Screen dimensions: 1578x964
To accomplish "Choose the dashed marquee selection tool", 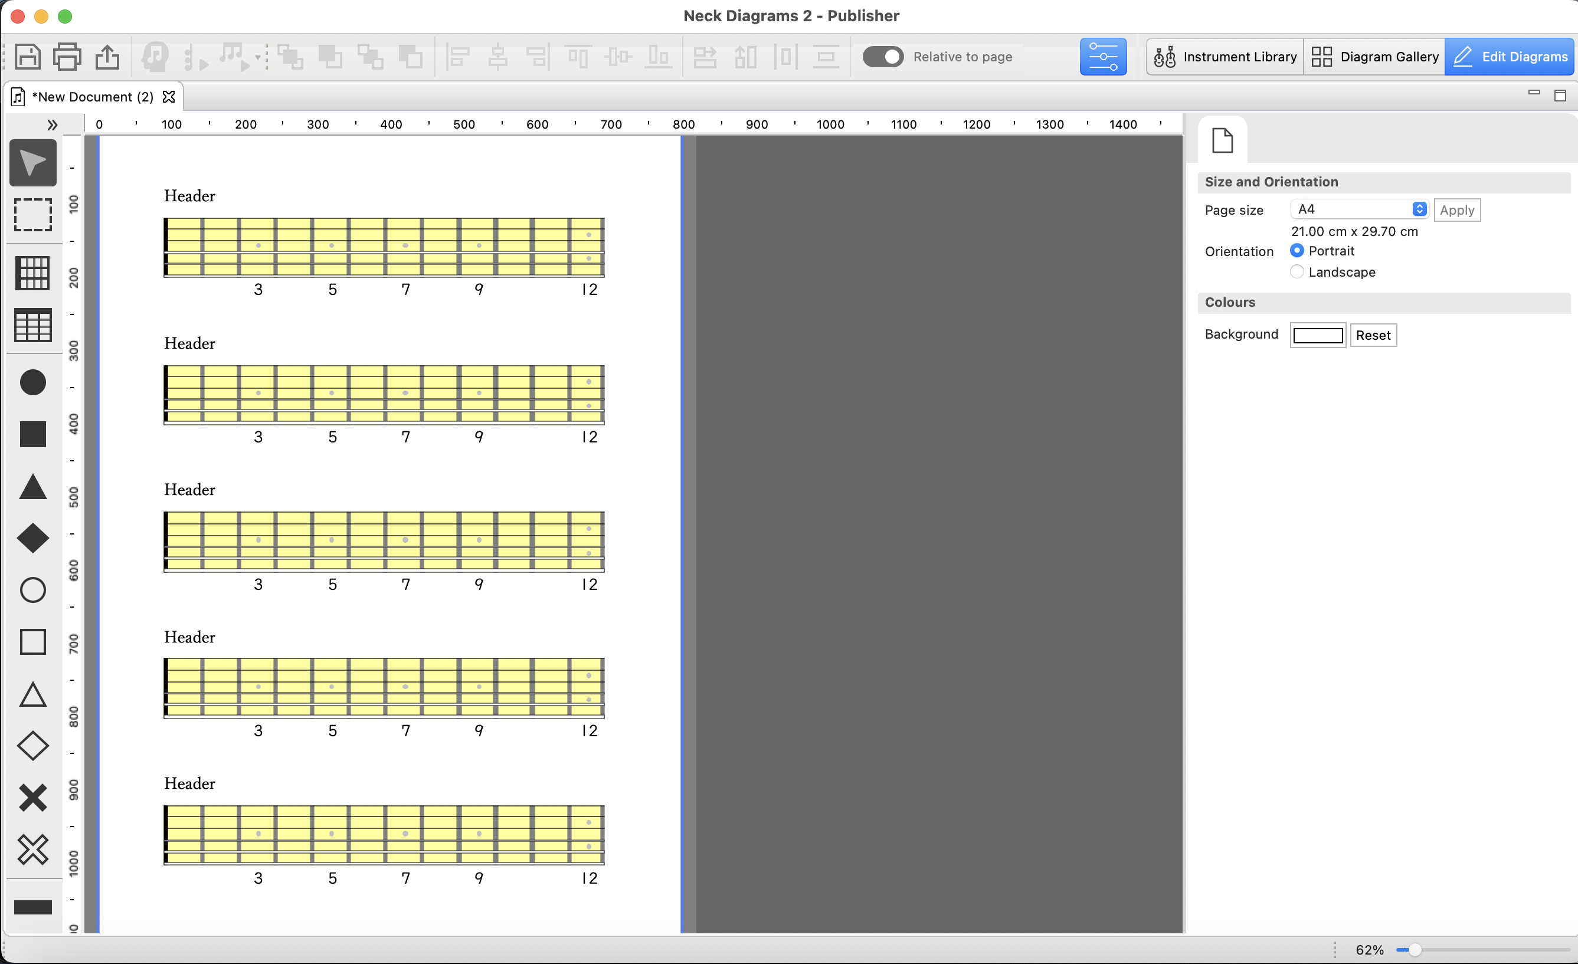I will pos(32,214).
